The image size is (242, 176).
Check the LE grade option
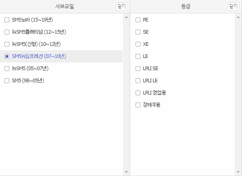(x=138, y=56)
